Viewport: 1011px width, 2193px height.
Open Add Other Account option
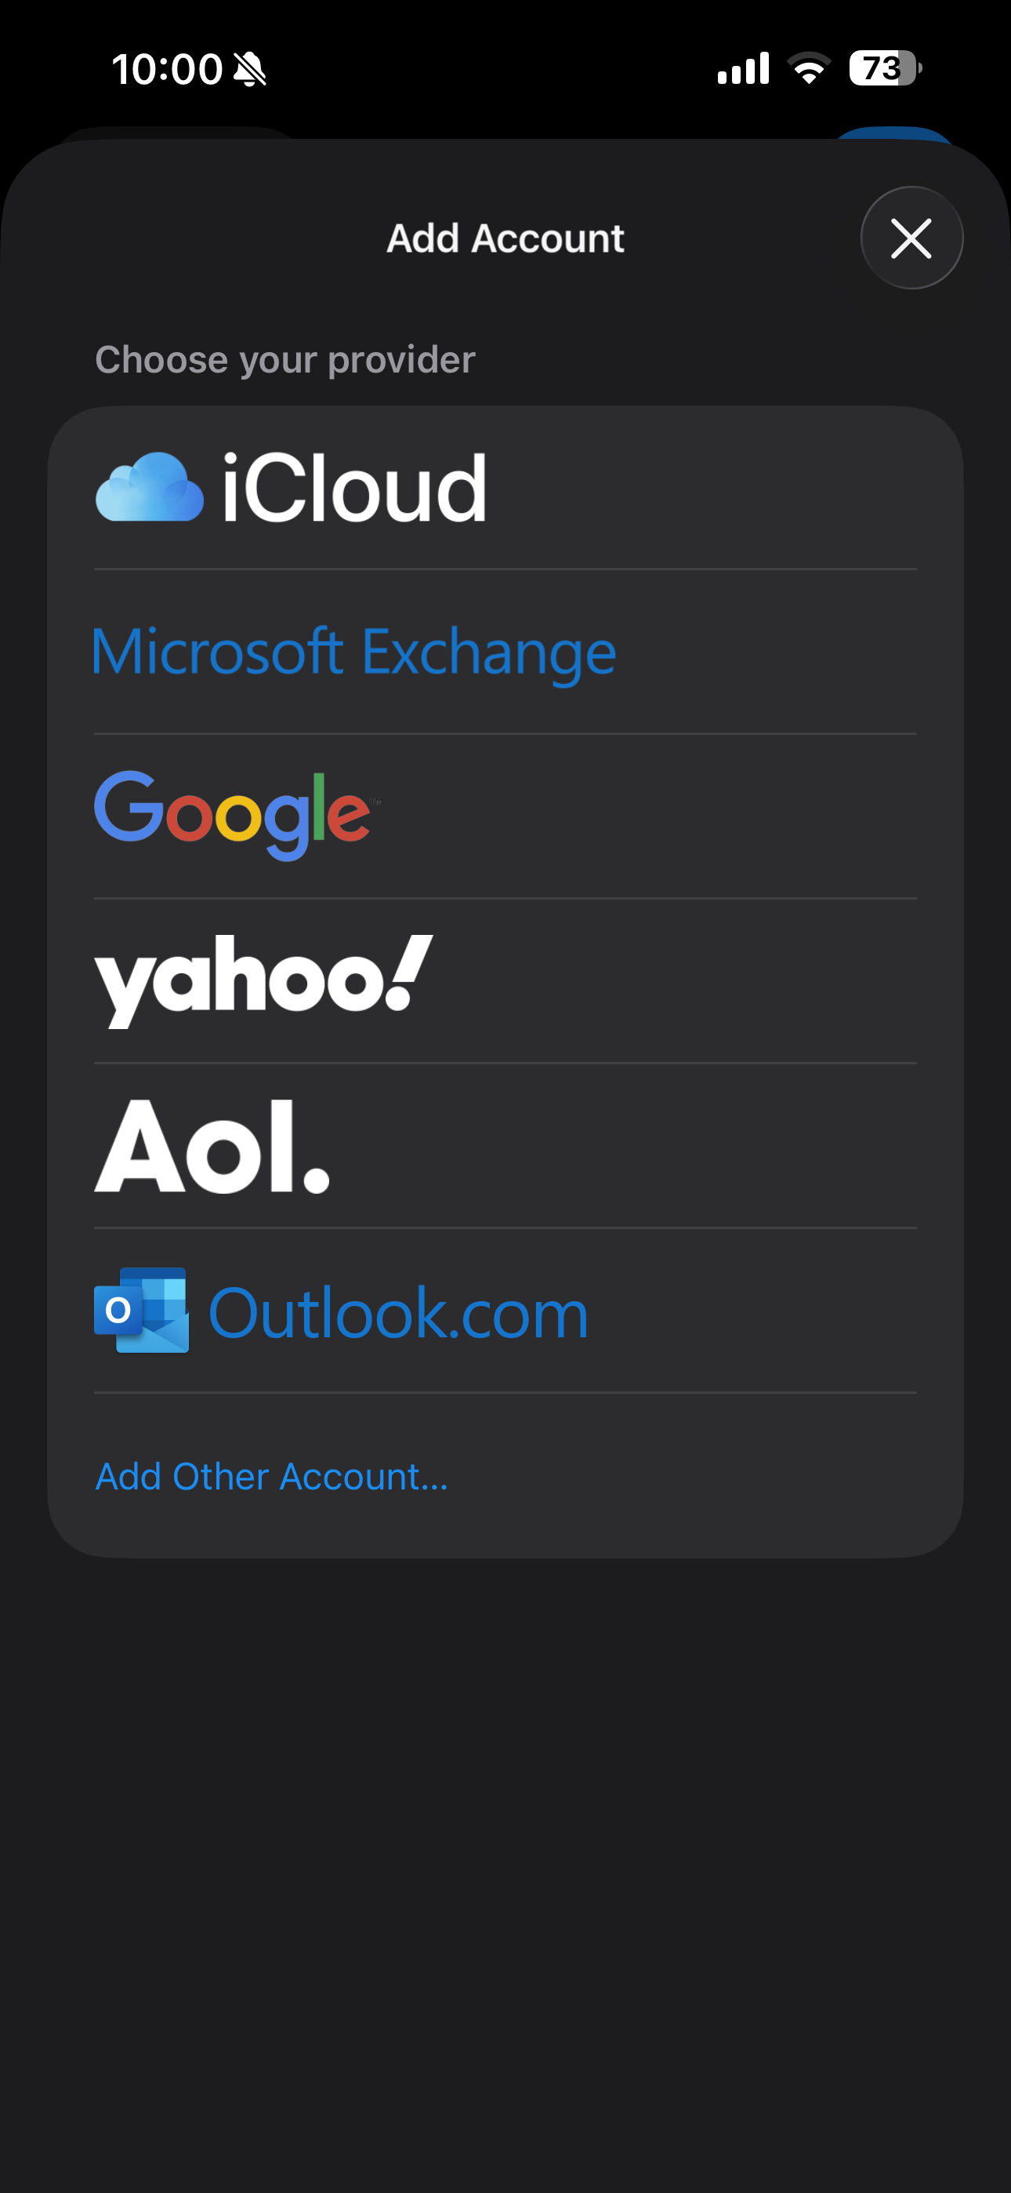[x=272, y=1475]
